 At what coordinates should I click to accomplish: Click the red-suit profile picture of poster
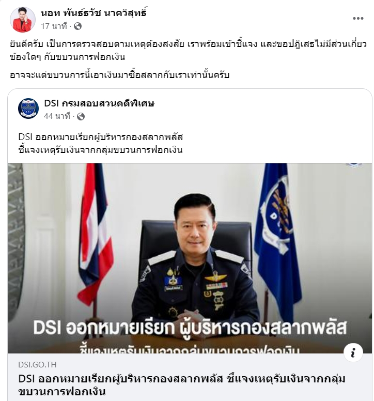23,20
